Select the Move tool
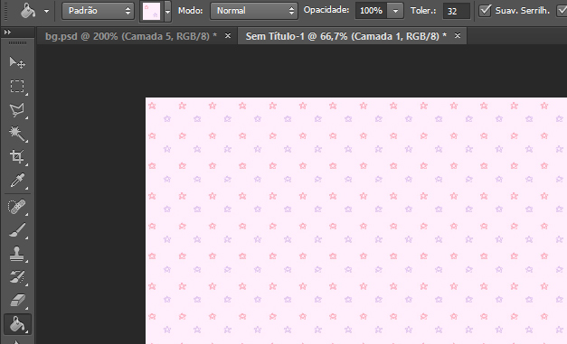The height and width of the screenshot is (344, 567). pos(17,63)
